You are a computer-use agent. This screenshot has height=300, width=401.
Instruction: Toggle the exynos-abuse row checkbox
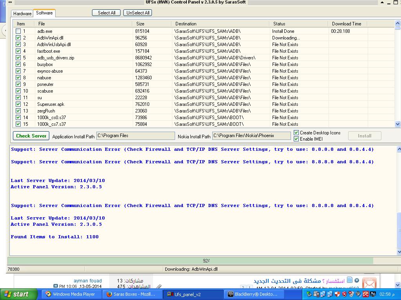[18, 71]
